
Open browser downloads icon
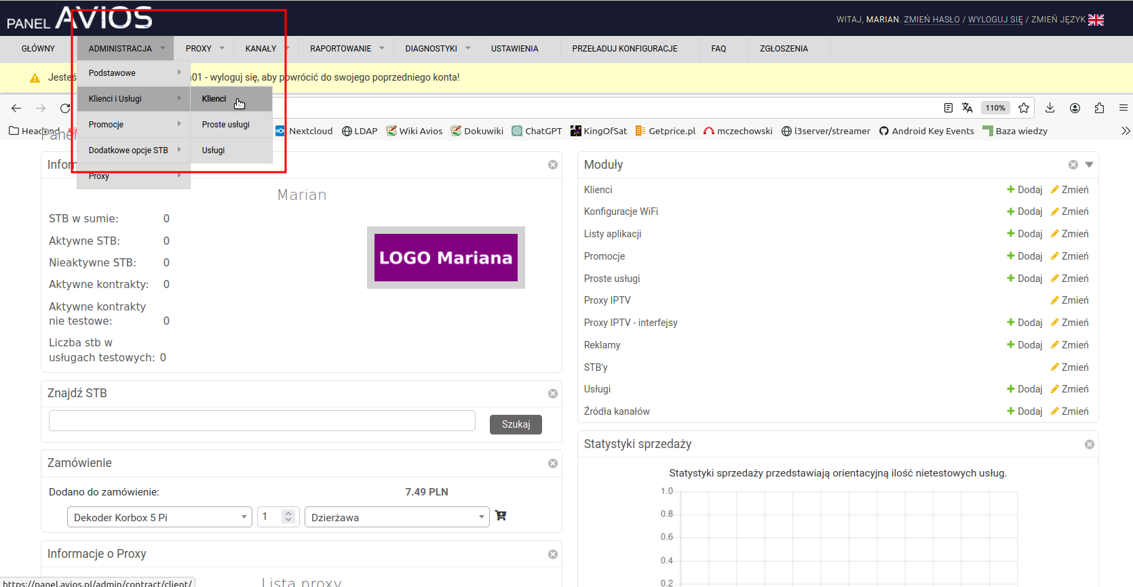coord(1050,108)
